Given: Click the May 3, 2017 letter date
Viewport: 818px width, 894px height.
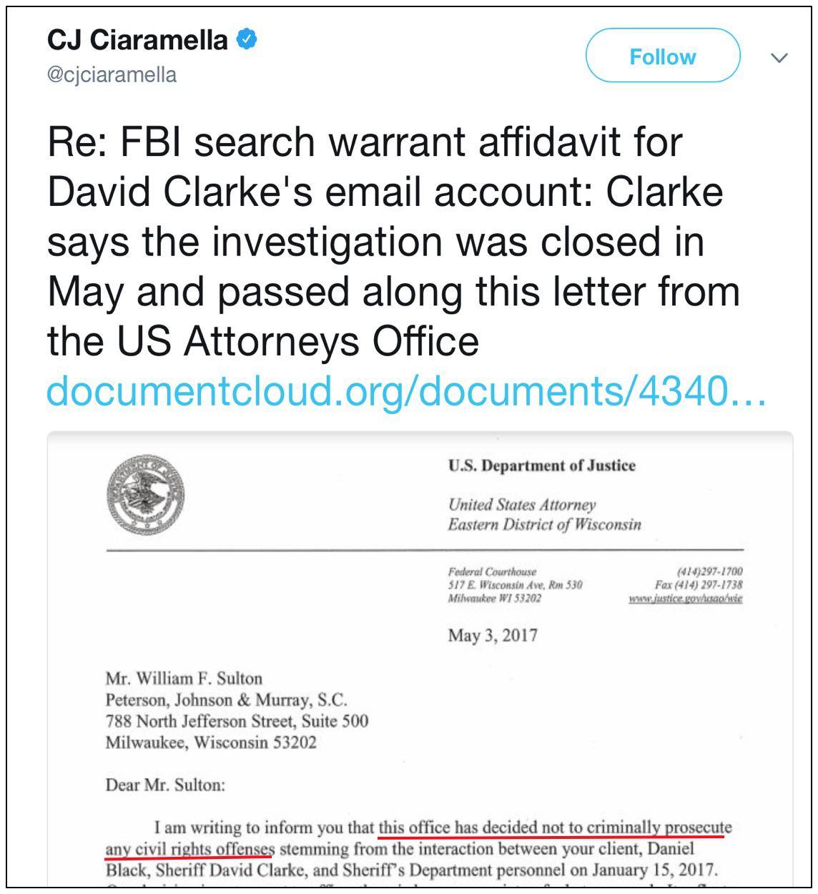Looking at the screenshot, I should tap(493, 636).
